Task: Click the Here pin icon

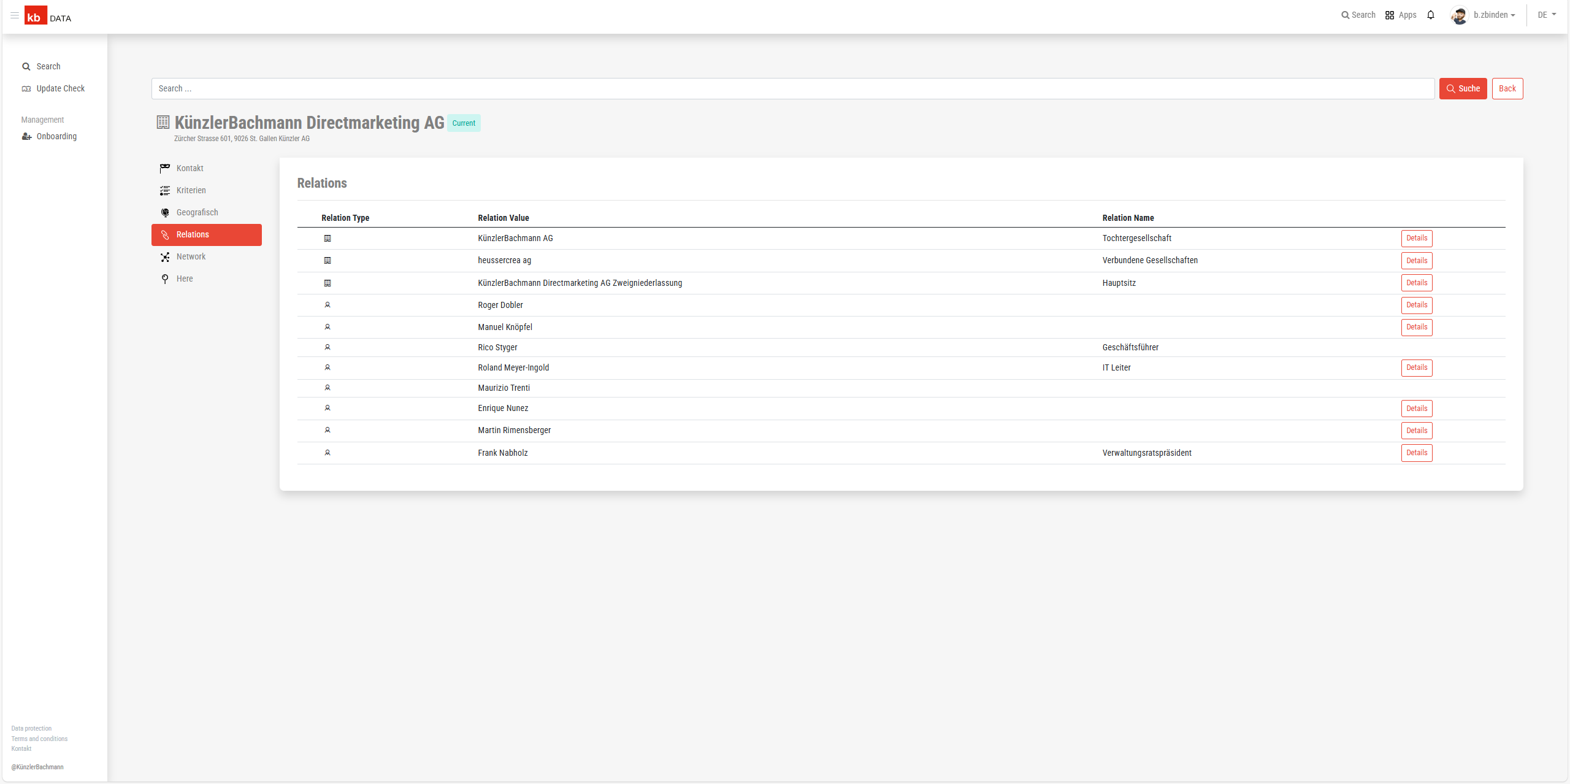Action: [165, 279]
